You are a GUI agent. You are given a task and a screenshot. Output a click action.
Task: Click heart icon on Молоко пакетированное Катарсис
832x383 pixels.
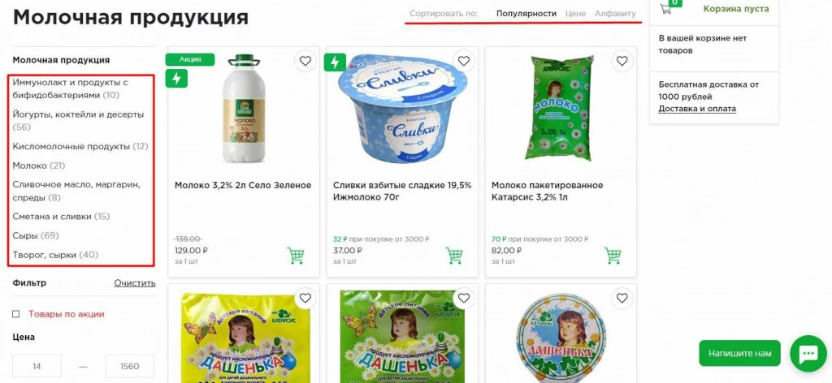pyautogui.click(x=622, y=62)
